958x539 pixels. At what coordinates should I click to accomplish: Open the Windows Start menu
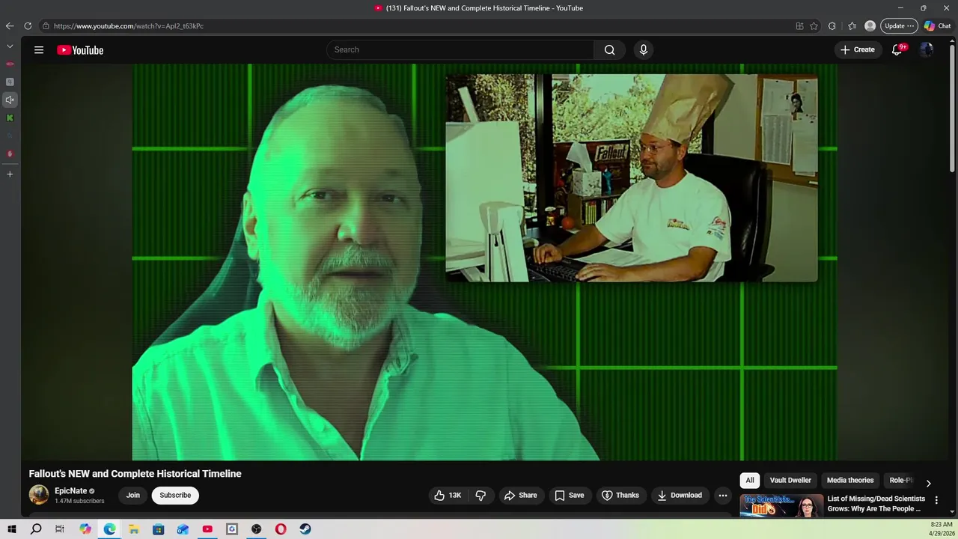pos(11,529)
